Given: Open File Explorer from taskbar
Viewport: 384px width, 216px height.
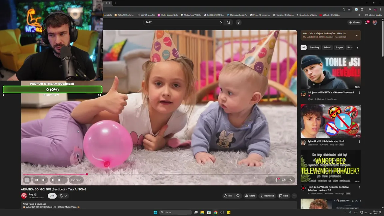Looking at the screenshot, I should [x=202, y=212].
